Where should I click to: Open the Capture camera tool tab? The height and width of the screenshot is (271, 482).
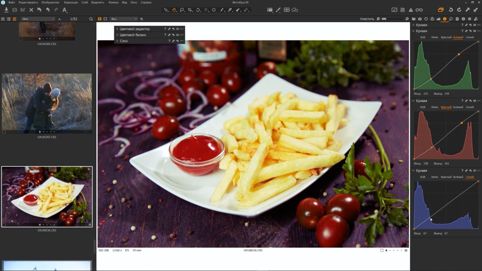[420, 19]
